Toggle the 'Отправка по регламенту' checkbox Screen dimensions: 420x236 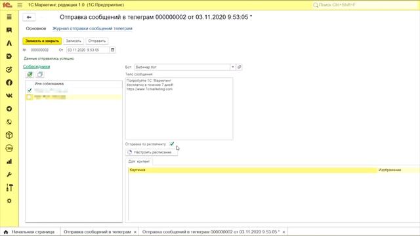pos(172,144)
